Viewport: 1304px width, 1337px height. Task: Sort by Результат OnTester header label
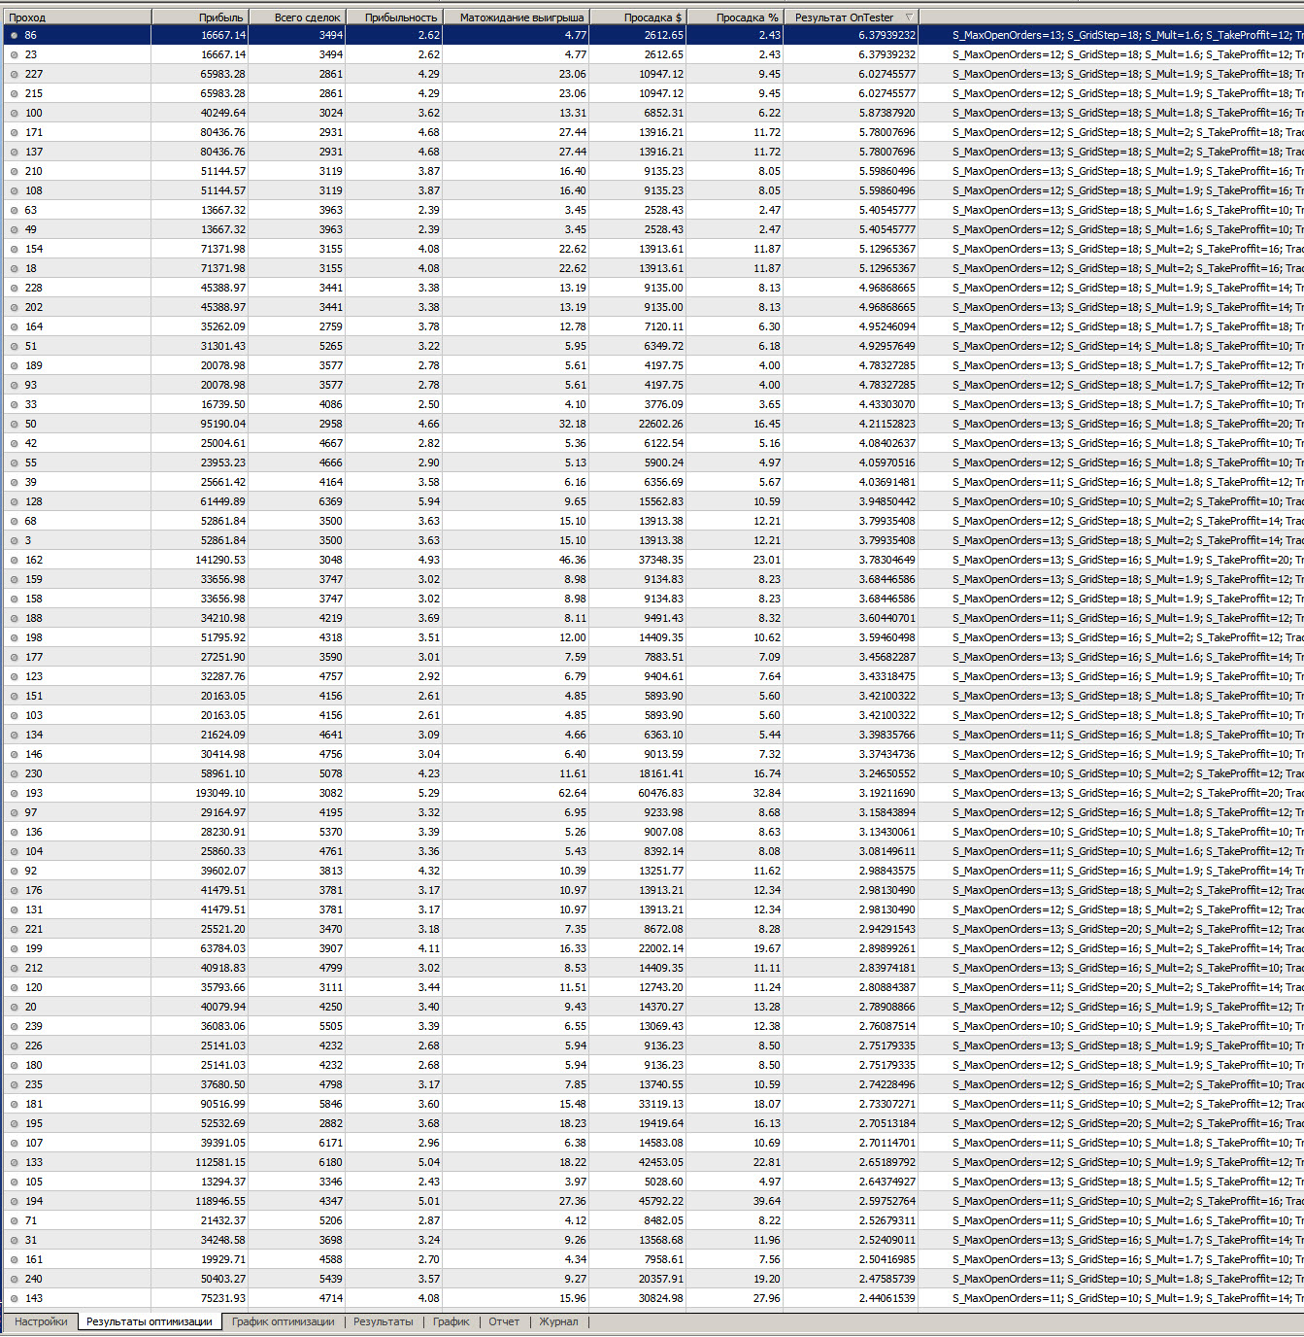tap(844, 17)
